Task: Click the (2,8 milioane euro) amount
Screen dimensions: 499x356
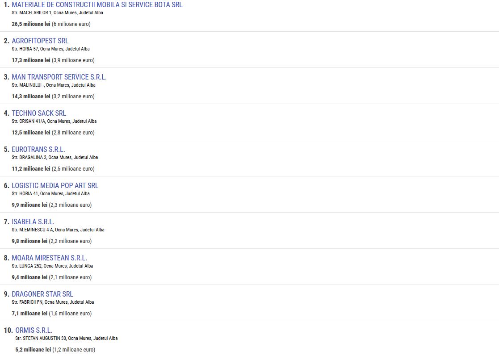Action: coord(73,133)
